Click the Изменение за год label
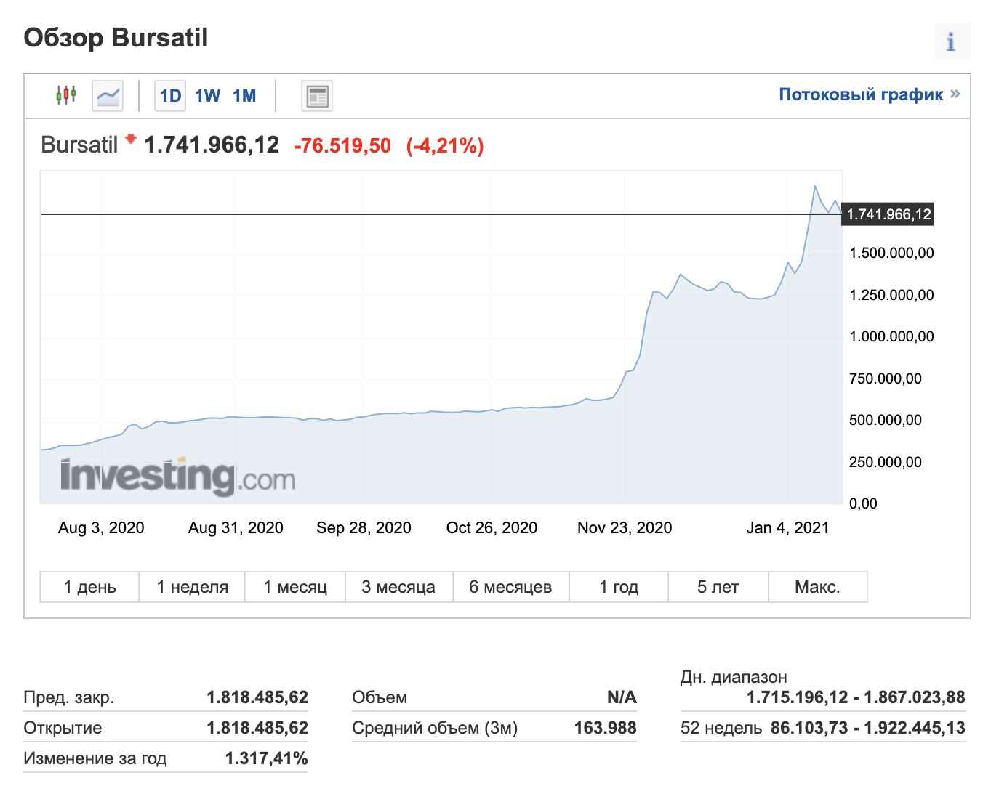 click(x=95, y=758)
